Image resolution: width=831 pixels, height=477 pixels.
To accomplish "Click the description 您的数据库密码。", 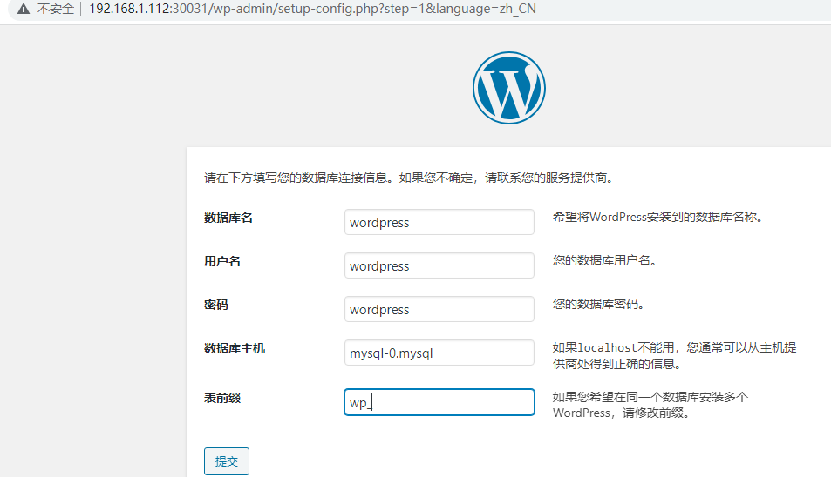I will tap(599, 304).
